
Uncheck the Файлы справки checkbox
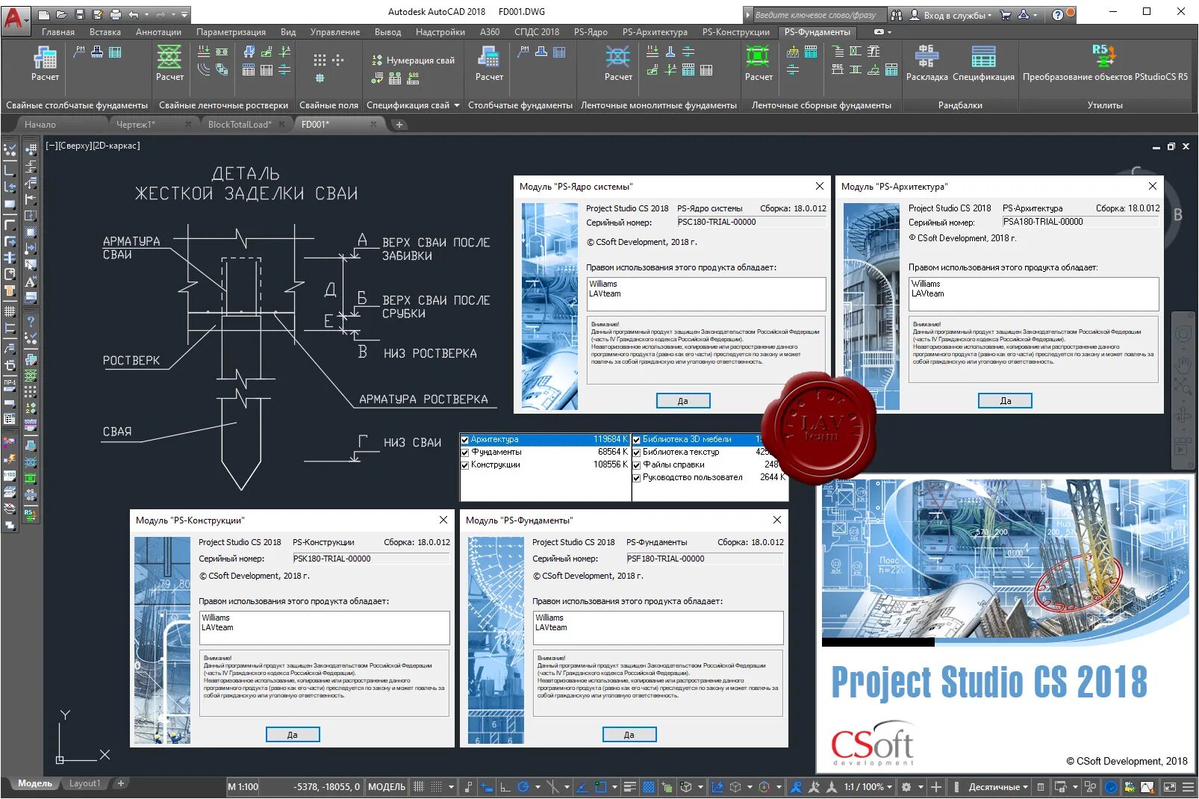(637, 465)
